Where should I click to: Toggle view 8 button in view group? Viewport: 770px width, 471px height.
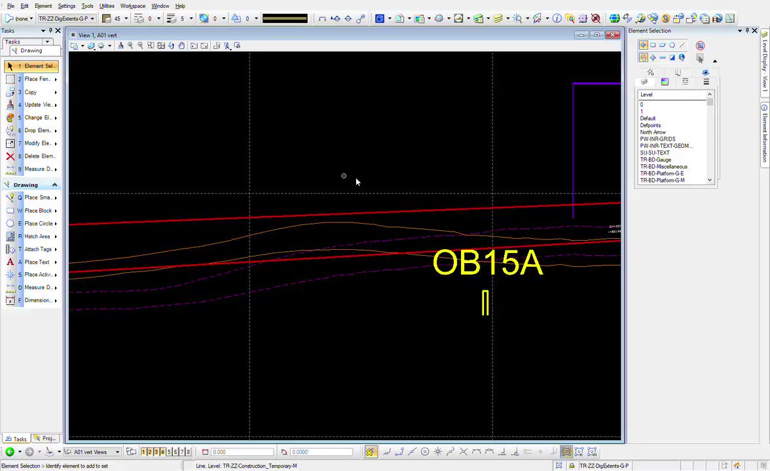[x=188, y=452]
